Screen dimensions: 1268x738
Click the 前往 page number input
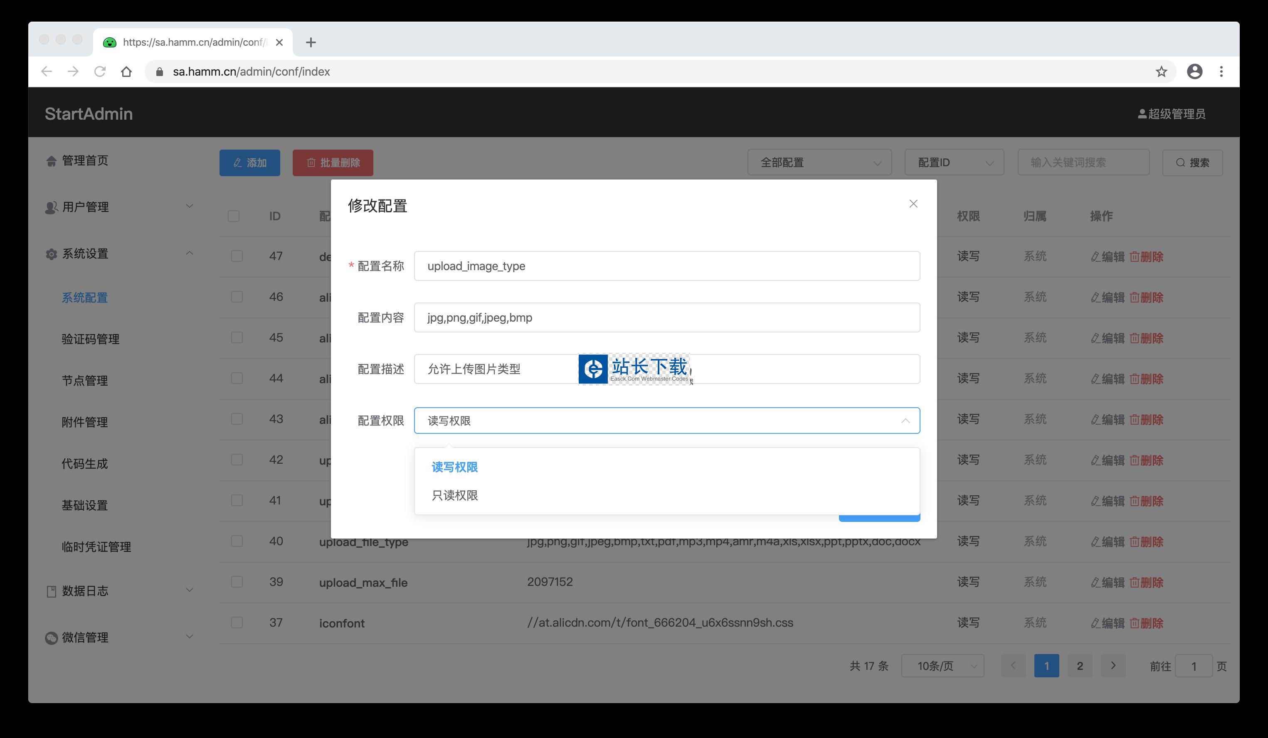pos(1194,666)
